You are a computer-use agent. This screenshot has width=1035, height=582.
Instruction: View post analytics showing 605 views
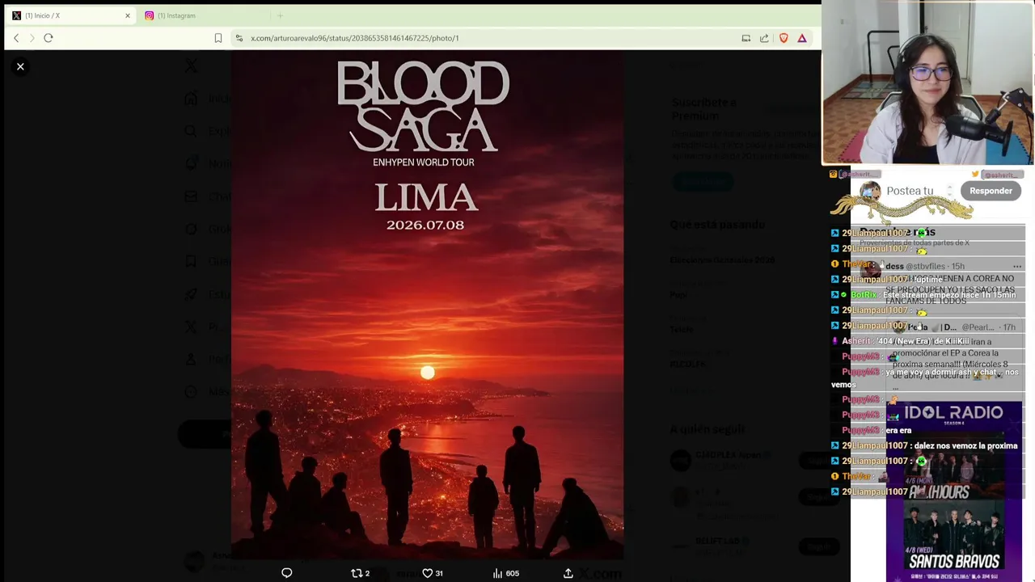(505, 573)
